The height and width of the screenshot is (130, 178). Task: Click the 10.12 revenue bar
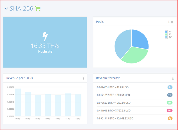(58, 106)
